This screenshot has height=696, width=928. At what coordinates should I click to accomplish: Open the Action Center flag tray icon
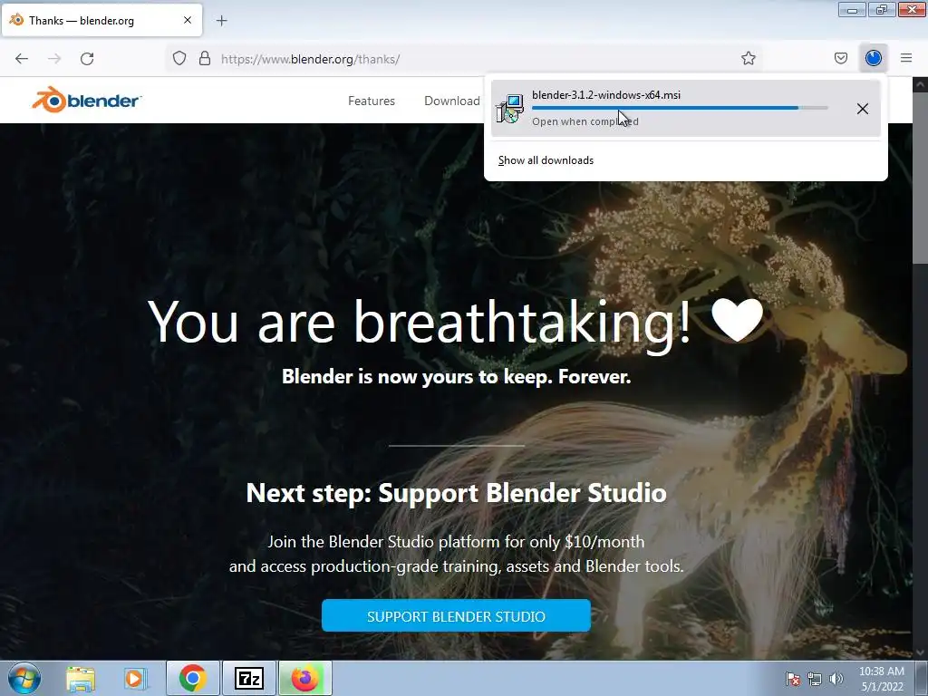(793, 679)
